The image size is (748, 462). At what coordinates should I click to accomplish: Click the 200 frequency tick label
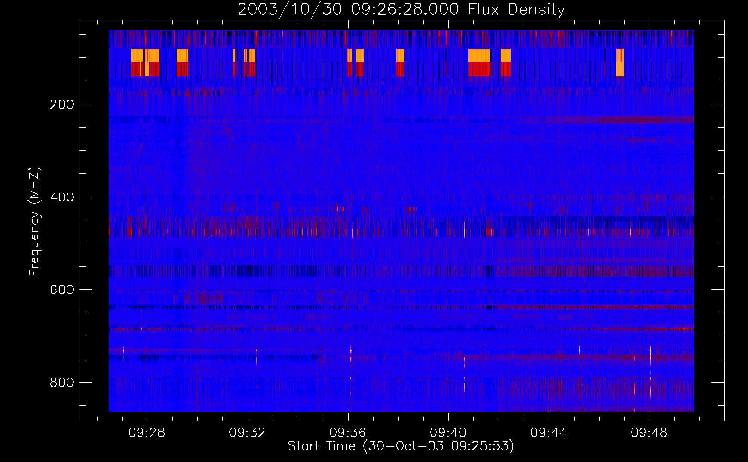click(61, 104)
